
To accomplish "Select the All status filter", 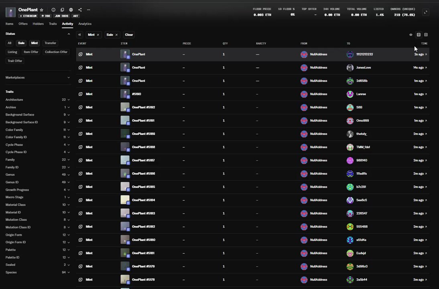I will pos(10,43).
